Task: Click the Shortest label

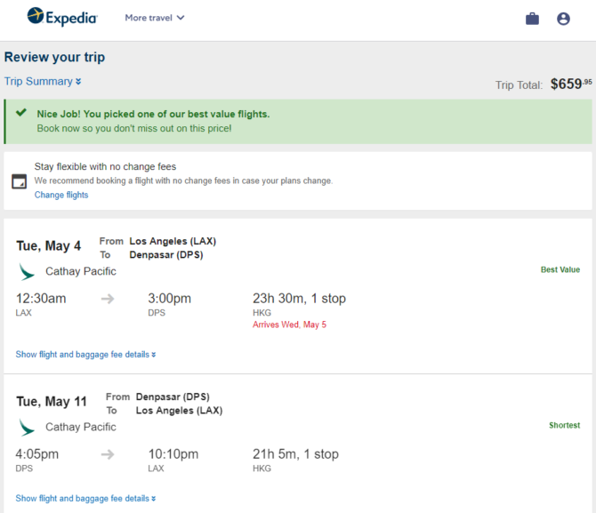Action: (565, 425)
